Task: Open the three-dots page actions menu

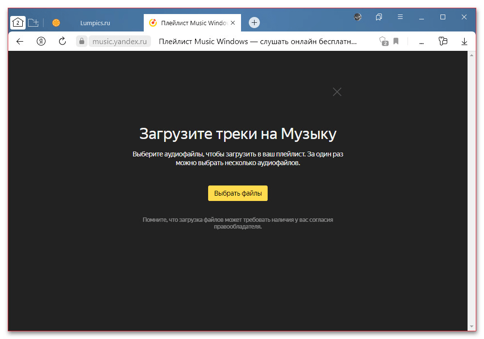Action: pyautogui.click(x=421, y=42)
